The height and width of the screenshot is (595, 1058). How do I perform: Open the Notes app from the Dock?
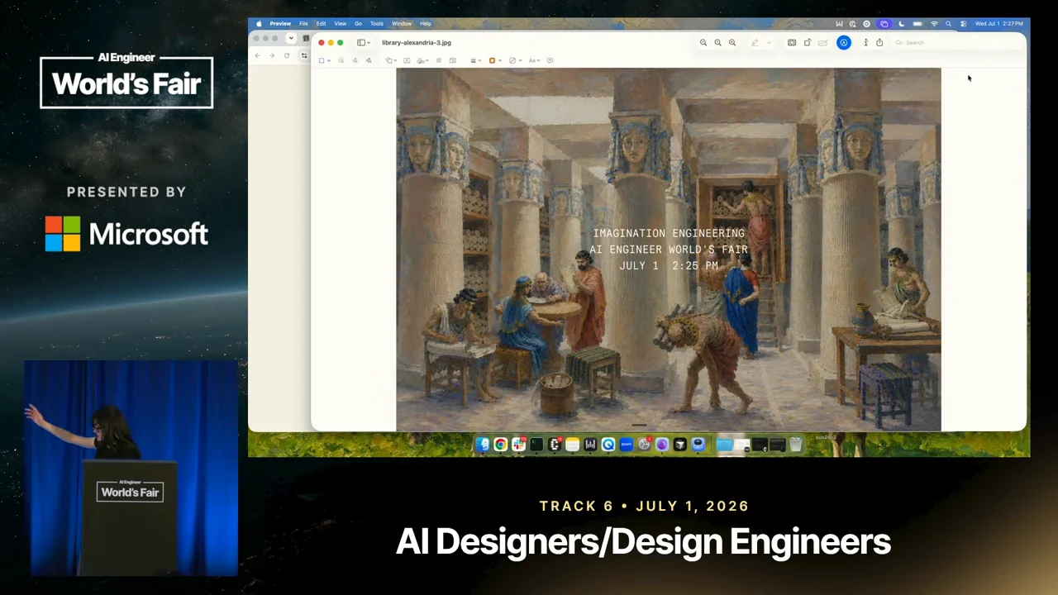572,445
